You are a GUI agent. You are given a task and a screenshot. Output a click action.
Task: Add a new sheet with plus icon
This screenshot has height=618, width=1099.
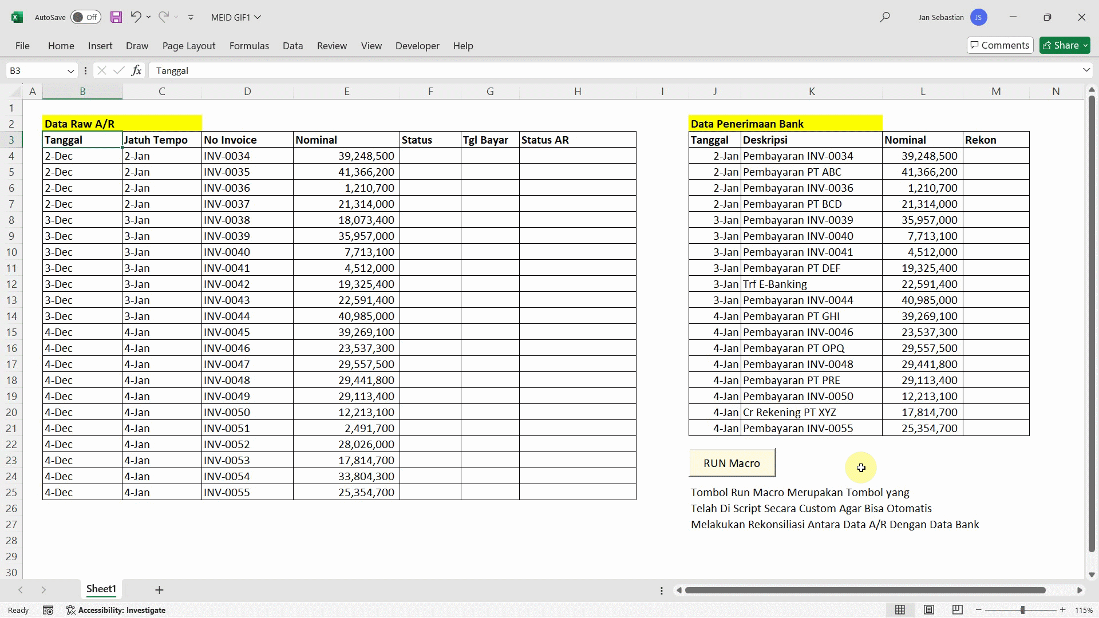[x=159, y=589]
